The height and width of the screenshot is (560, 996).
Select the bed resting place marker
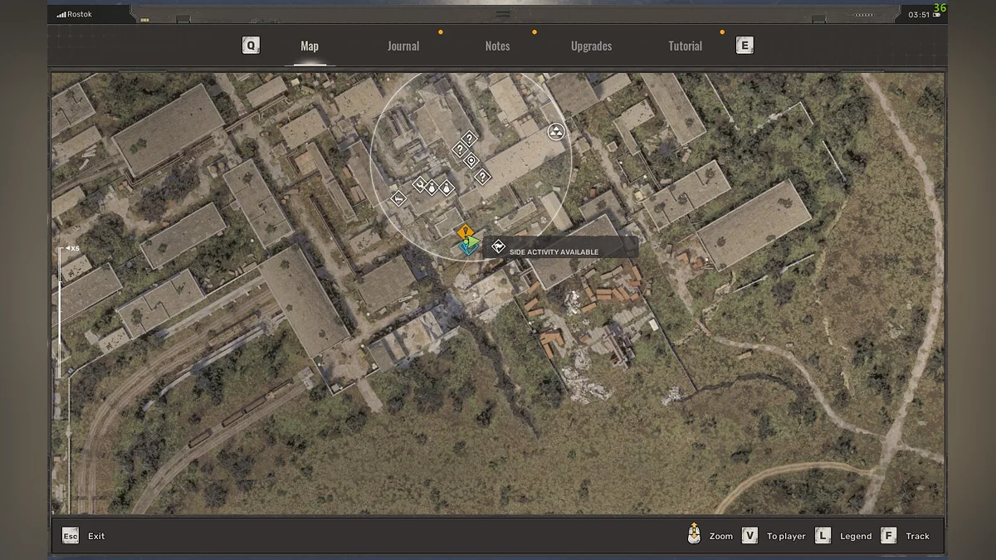pos(398,199)
